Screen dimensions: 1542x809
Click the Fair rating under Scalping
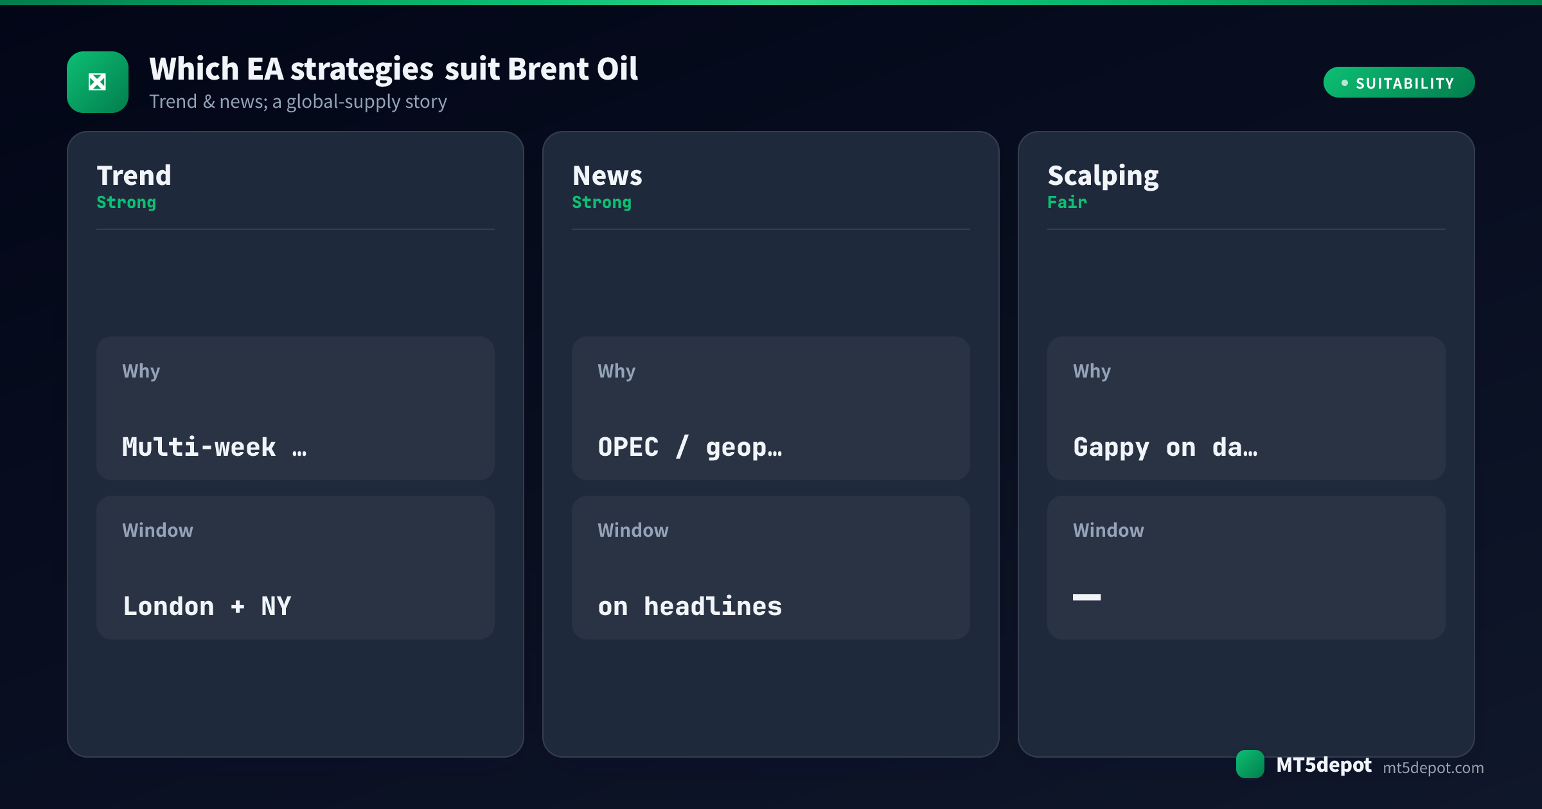click(1067, 202)
